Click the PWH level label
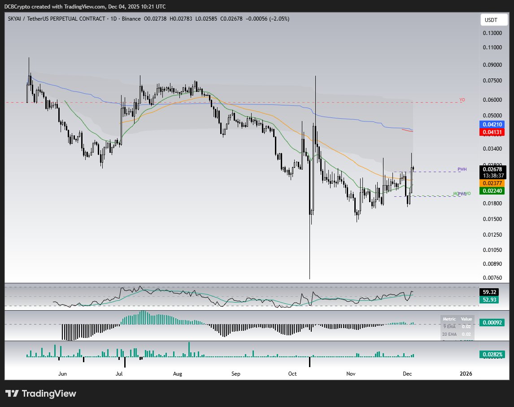The width and height of the screenshot is (514, 407). click(462, 169)
